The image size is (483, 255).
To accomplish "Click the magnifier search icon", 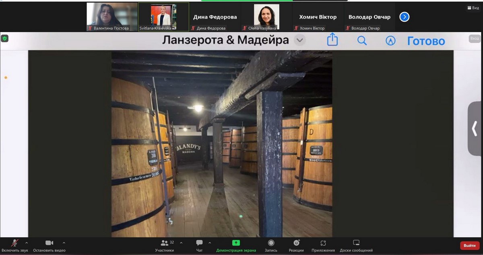I will click(x=362, y=41).
